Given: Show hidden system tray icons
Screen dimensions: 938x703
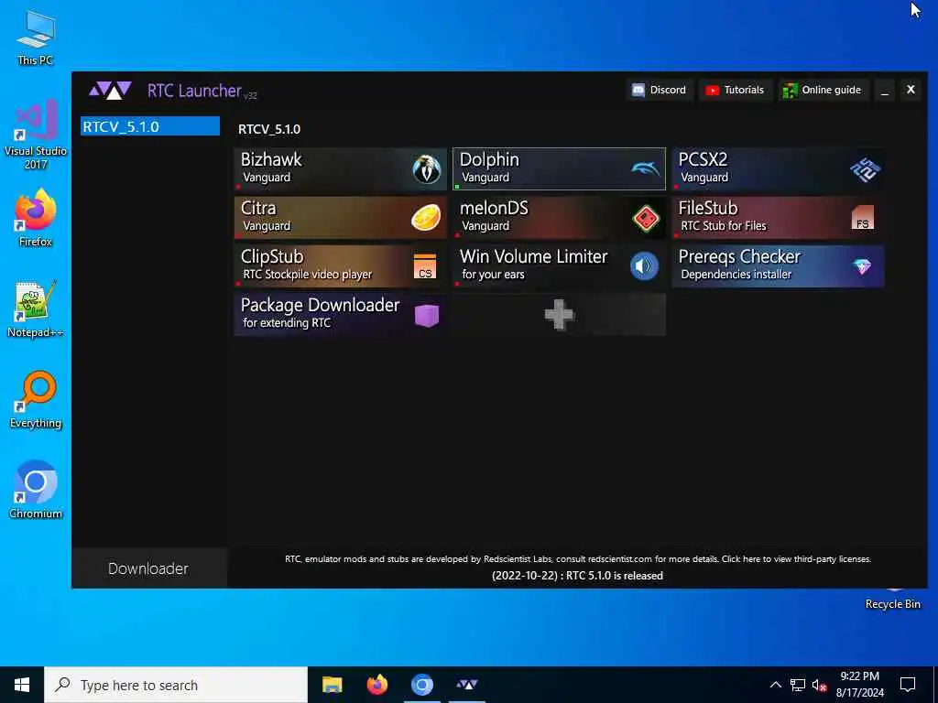Looking at the screenshot, I should [775, 685].
